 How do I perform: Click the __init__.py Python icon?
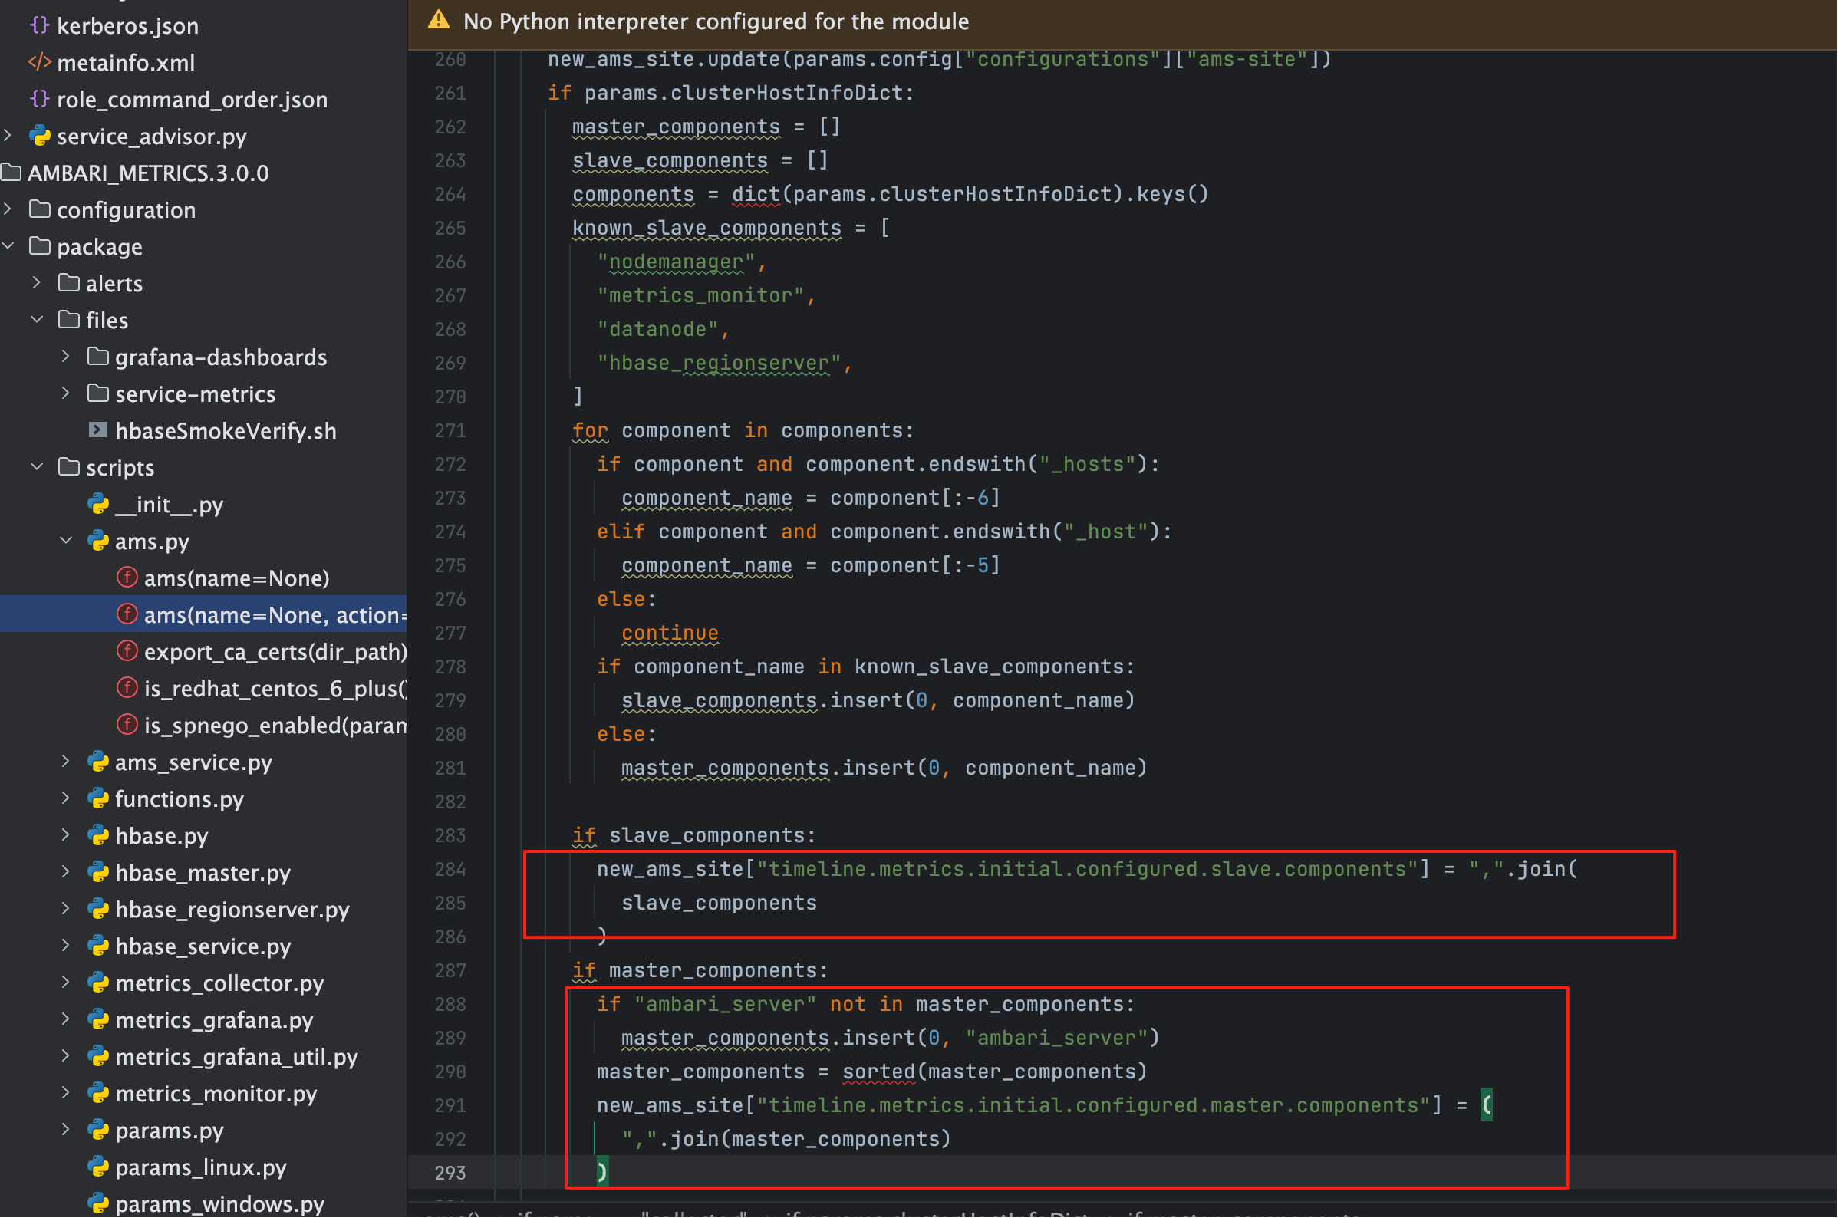point(98,505)
